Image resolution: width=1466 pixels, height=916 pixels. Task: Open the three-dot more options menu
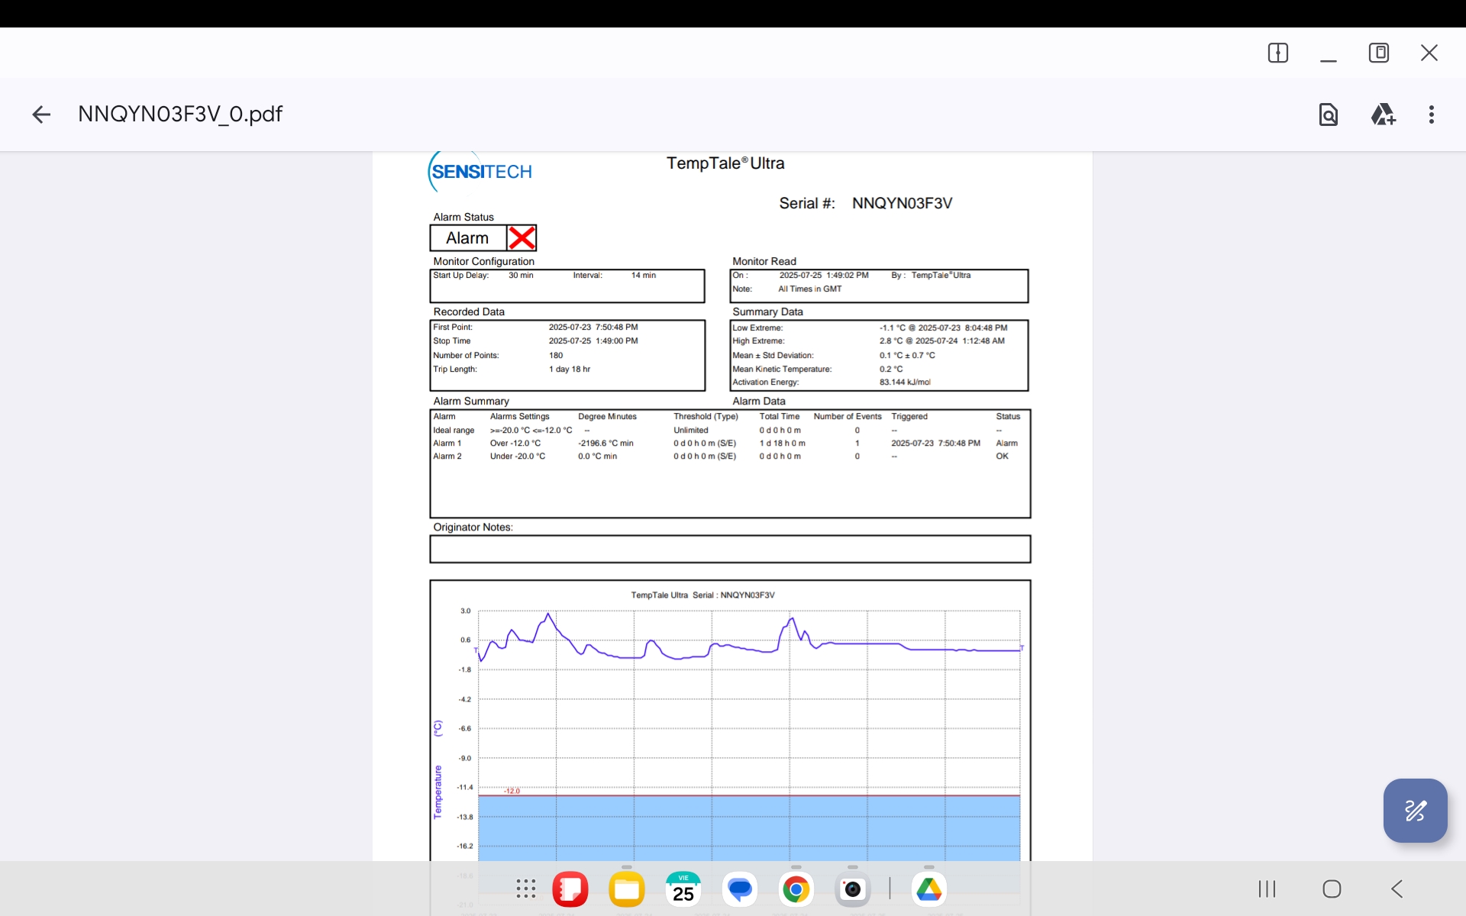click(x=1431, y=114)
